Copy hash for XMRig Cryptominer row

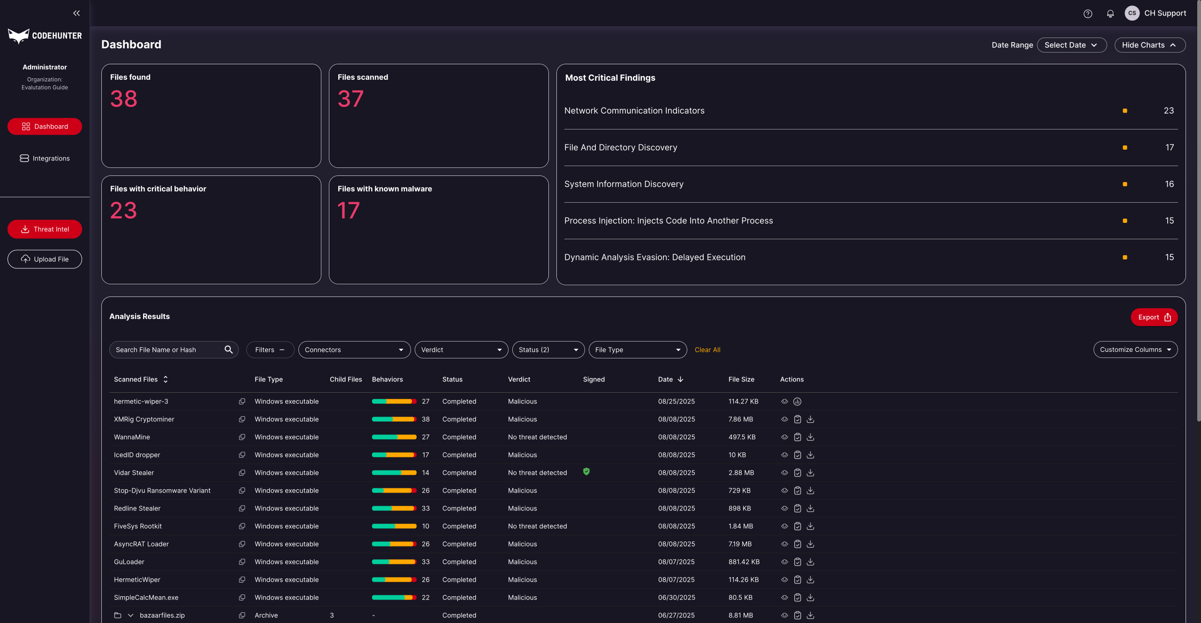[242, 419]
